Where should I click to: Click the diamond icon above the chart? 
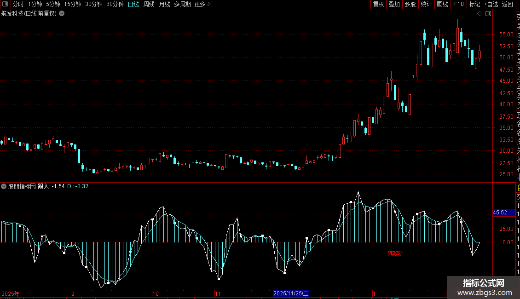tap(480, 14)
